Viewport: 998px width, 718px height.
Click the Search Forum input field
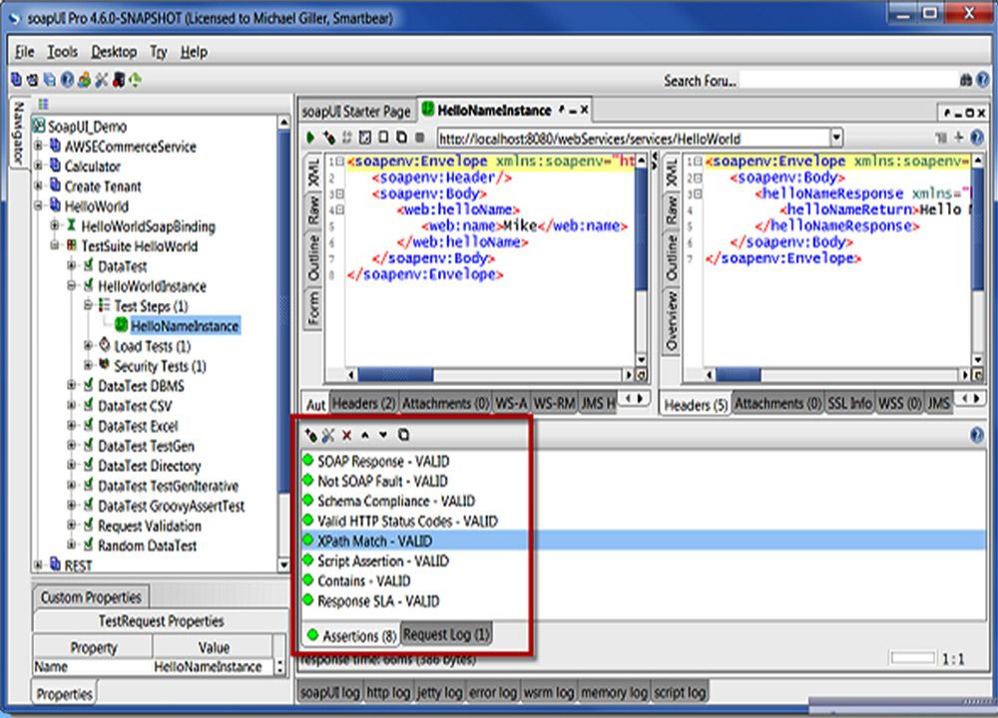click(847, 81)
